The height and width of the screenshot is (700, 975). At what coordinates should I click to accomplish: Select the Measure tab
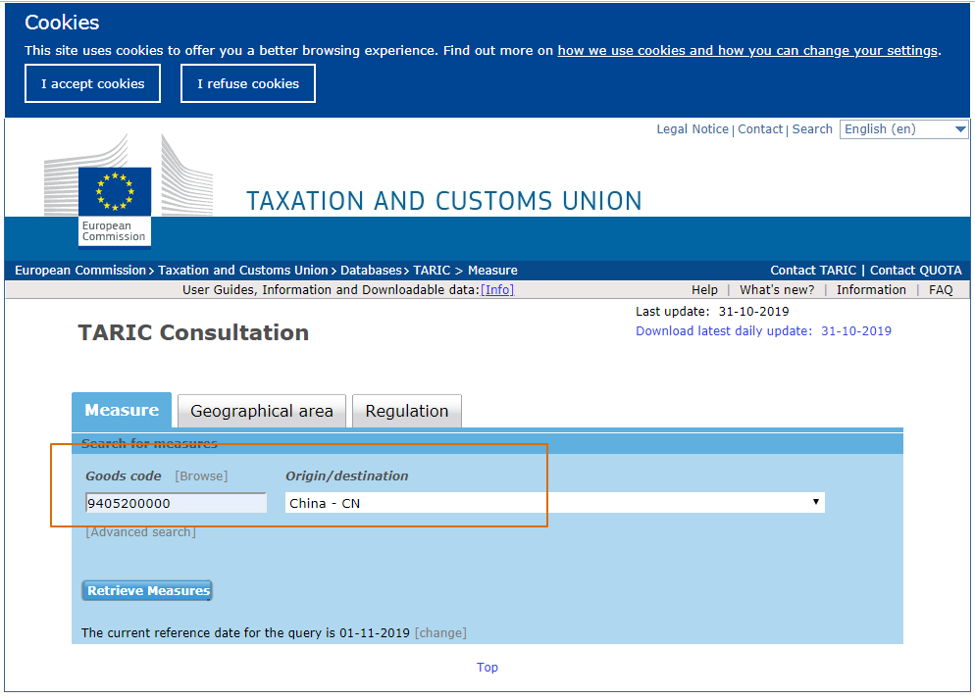pos(122,411)
